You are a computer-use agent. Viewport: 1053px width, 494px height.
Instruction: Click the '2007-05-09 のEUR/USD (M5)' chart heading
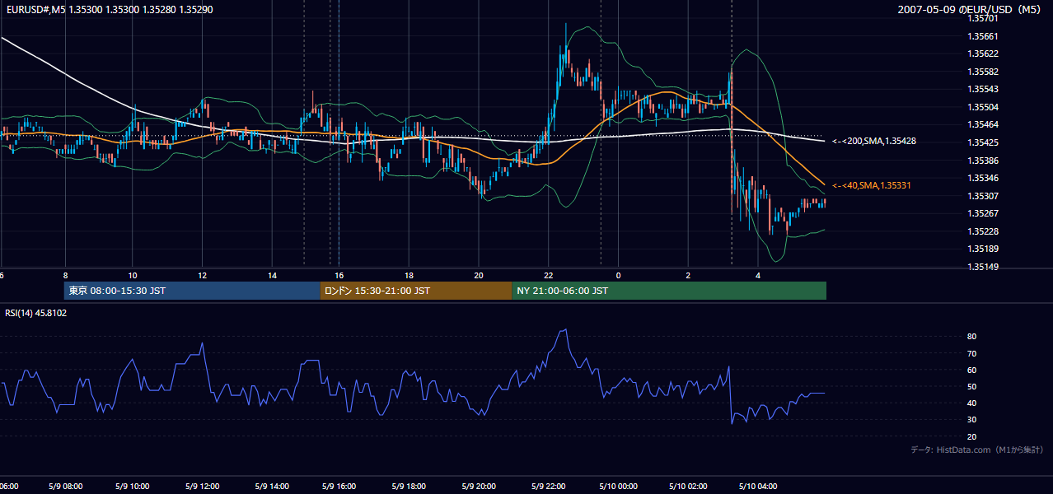[970, 9]
